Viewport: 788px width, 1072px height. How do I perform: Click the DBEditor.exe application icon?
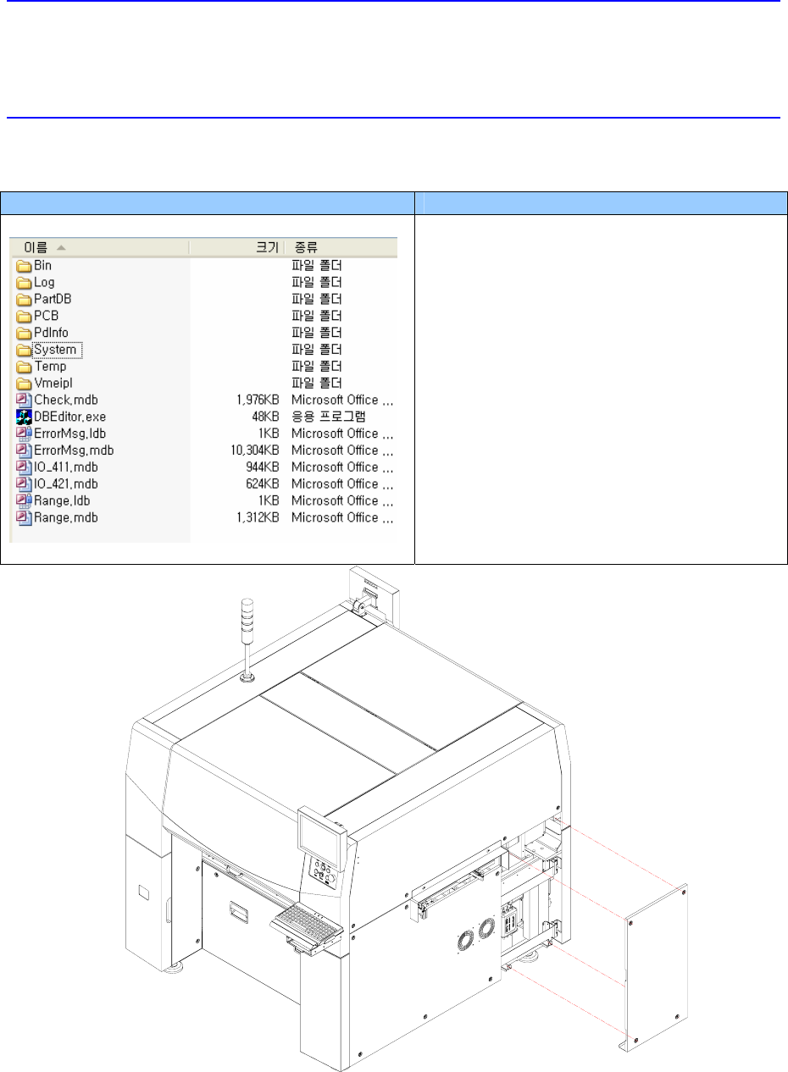pos(24,417)
